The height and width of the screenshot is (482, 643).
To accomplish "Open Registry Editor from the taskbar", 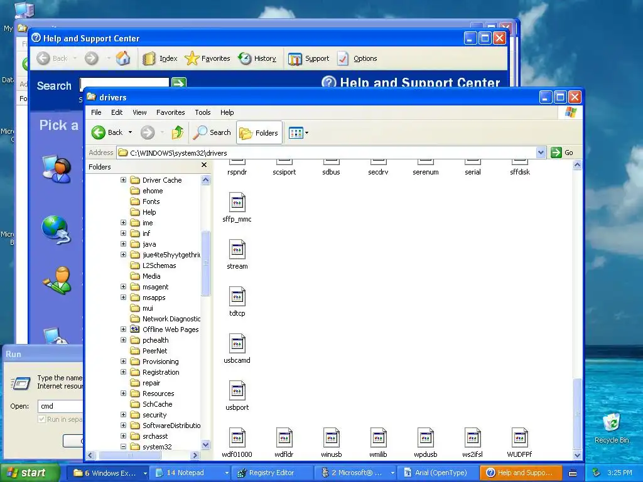I will pyautogui.click(x=271, y=473).
